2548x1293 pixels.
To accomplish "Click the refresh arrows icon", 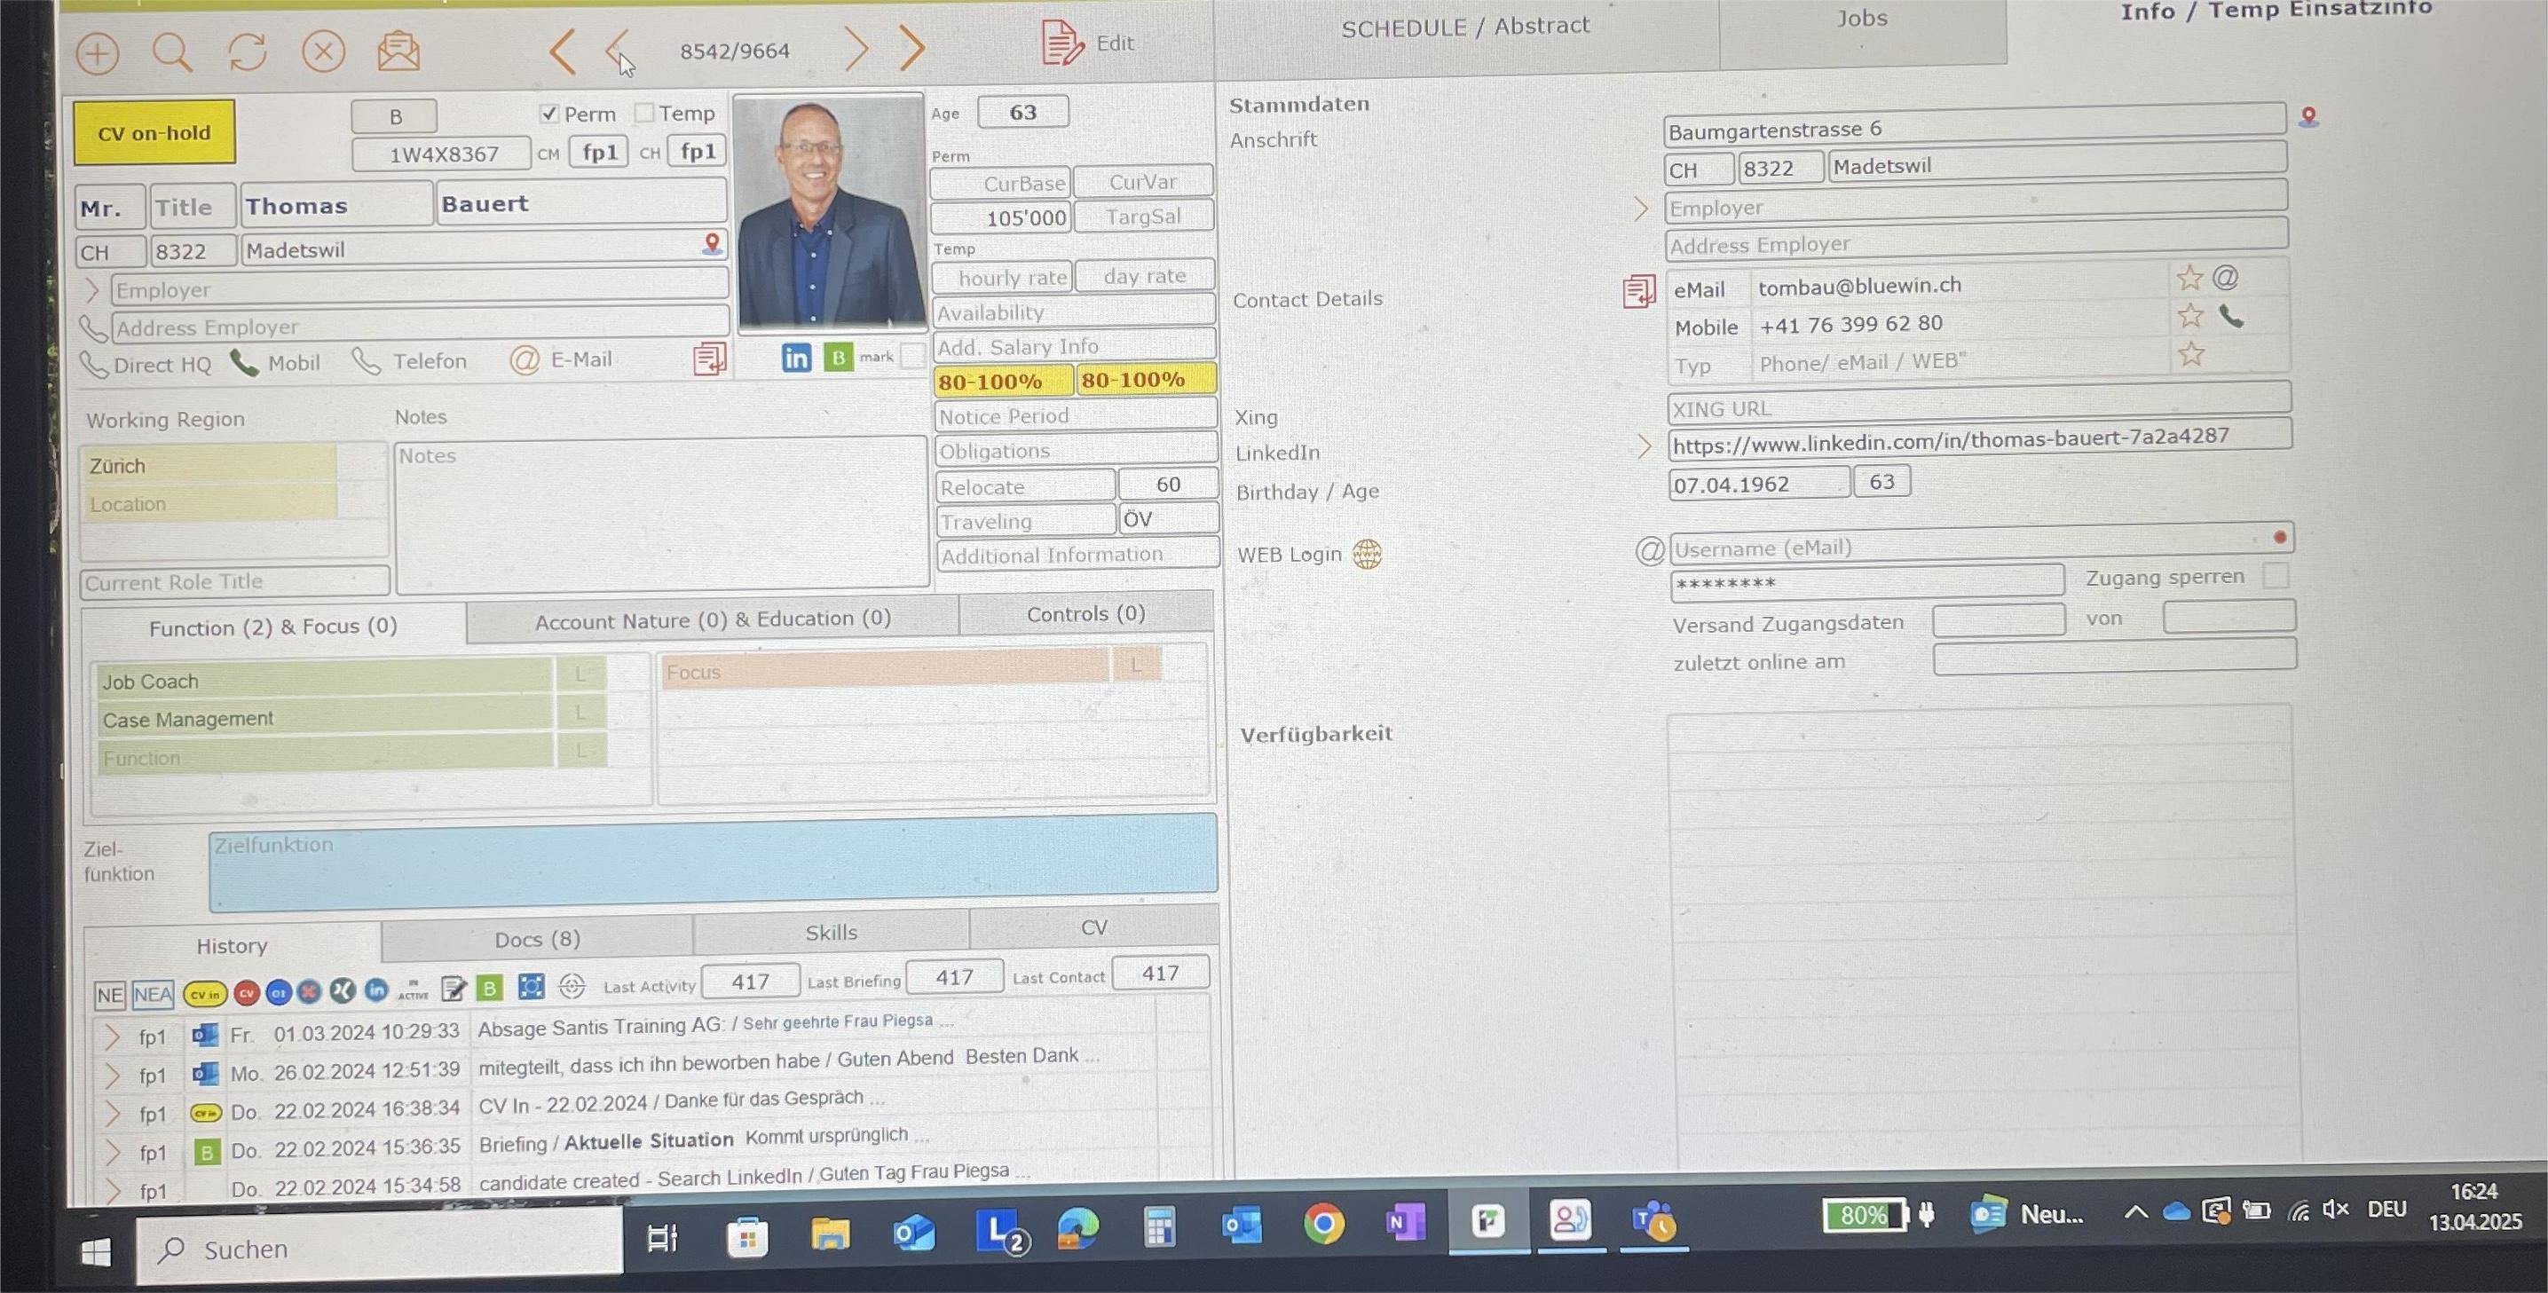I will [248, 51].
